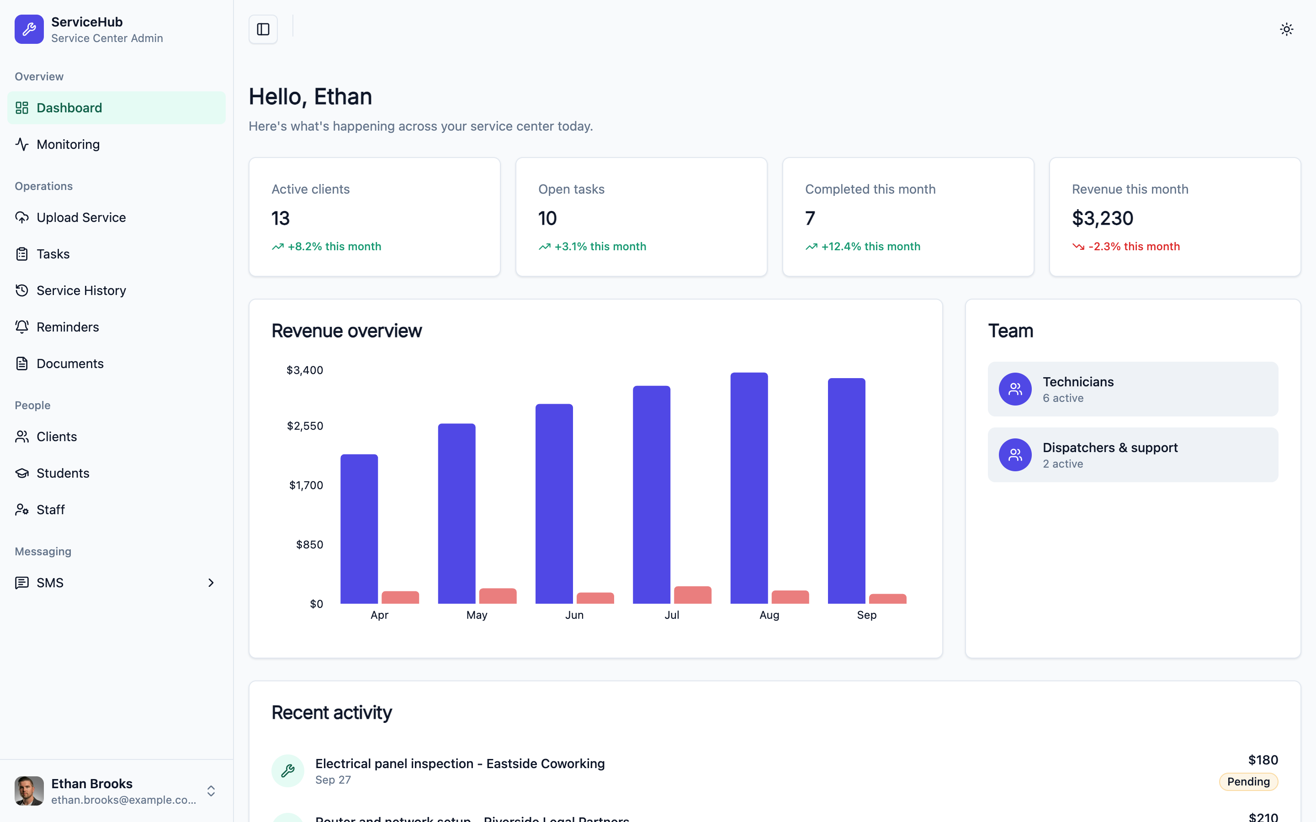Screen dimensions: 1316x822
Task: Click the Active clients card
Action: [x=375, y=217]
